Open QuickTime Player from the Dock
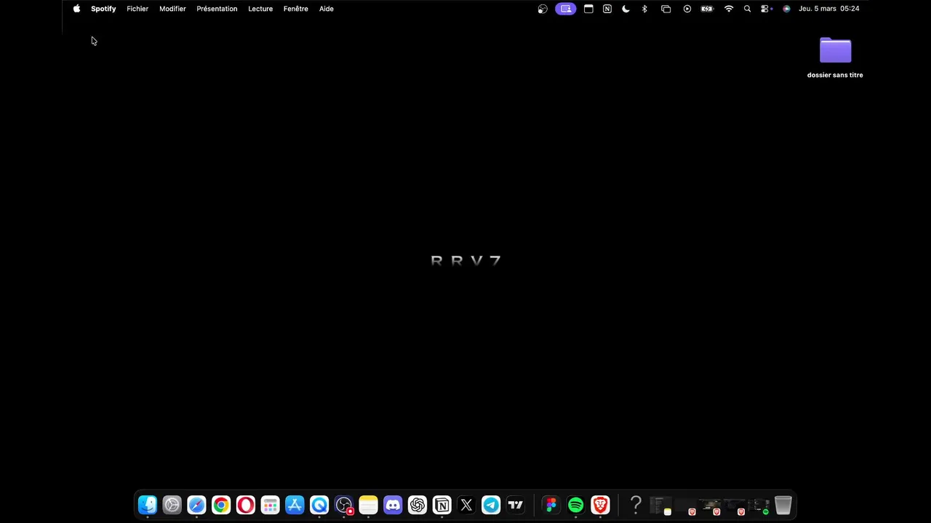 point(319,505)
